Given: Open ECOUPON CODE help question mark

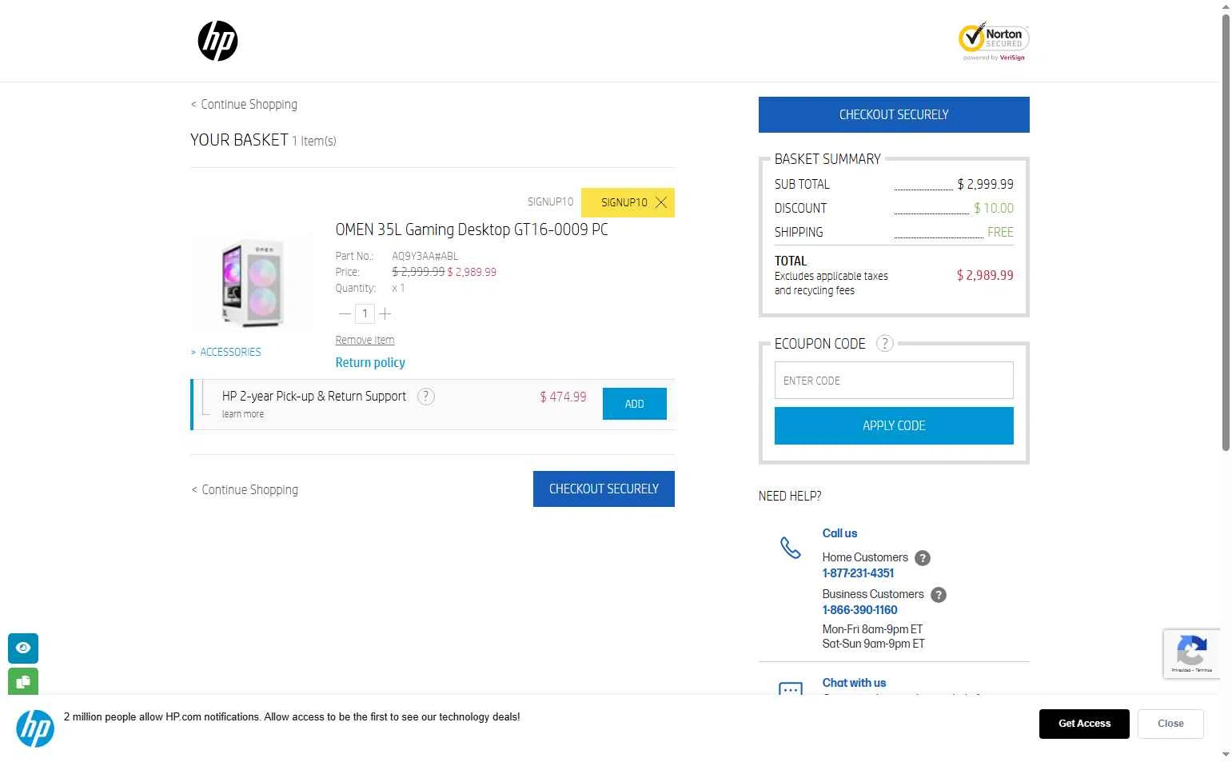Looking at the screenshot, I should click(884, 344).
